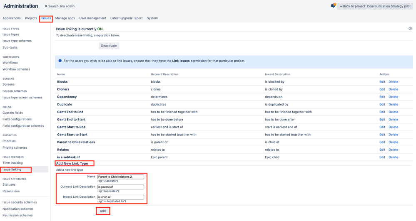The height and width of the screenshot is (221, 416).
Task: Open Sub-tasks in sidebar
Action: point(10,47)
